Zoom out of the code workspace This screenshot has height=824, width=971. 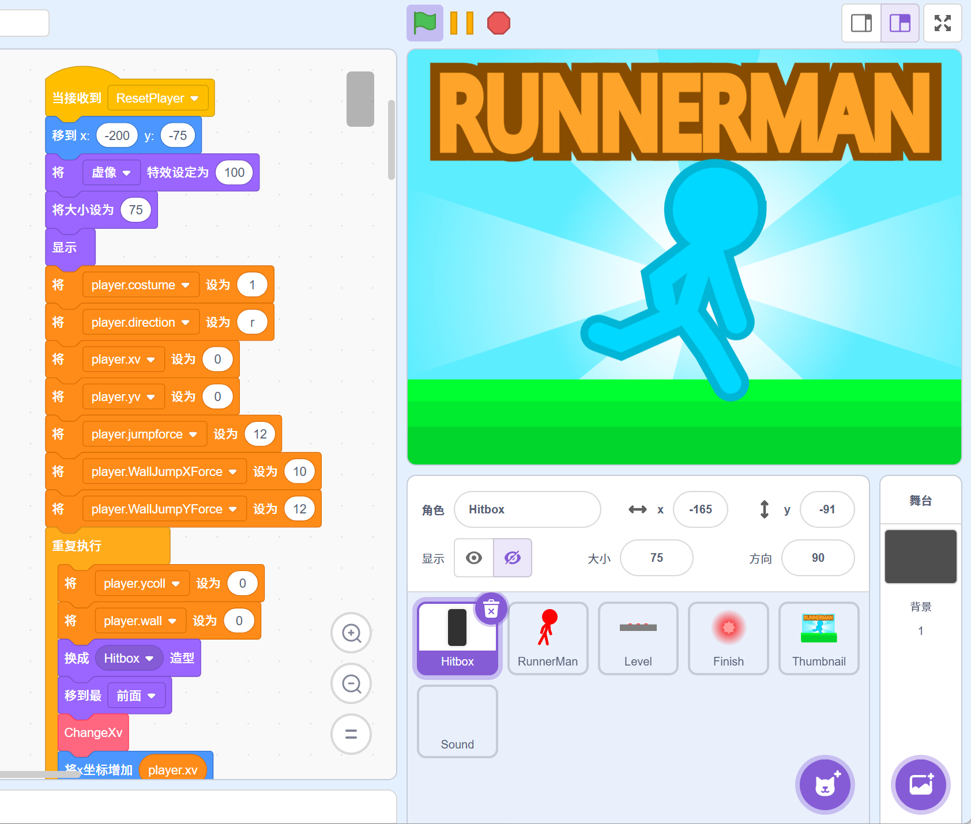(x=351, y=683)
